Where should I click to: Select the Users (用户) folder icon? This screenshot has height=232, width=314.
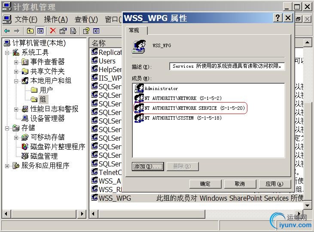coord(34,90)
